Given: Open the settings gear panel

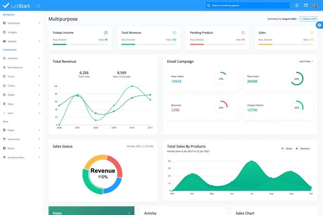Looking at the screenshot, I should 319,25.
